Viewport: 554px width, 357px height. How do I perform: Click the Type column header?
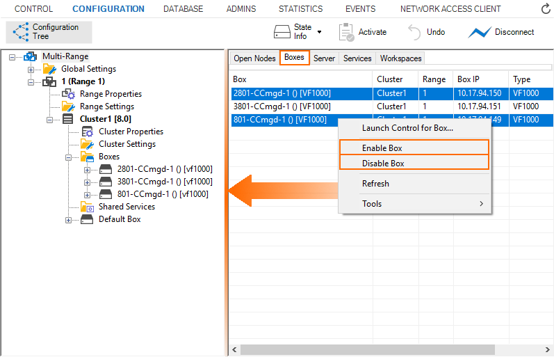click(x=531, y=79)
